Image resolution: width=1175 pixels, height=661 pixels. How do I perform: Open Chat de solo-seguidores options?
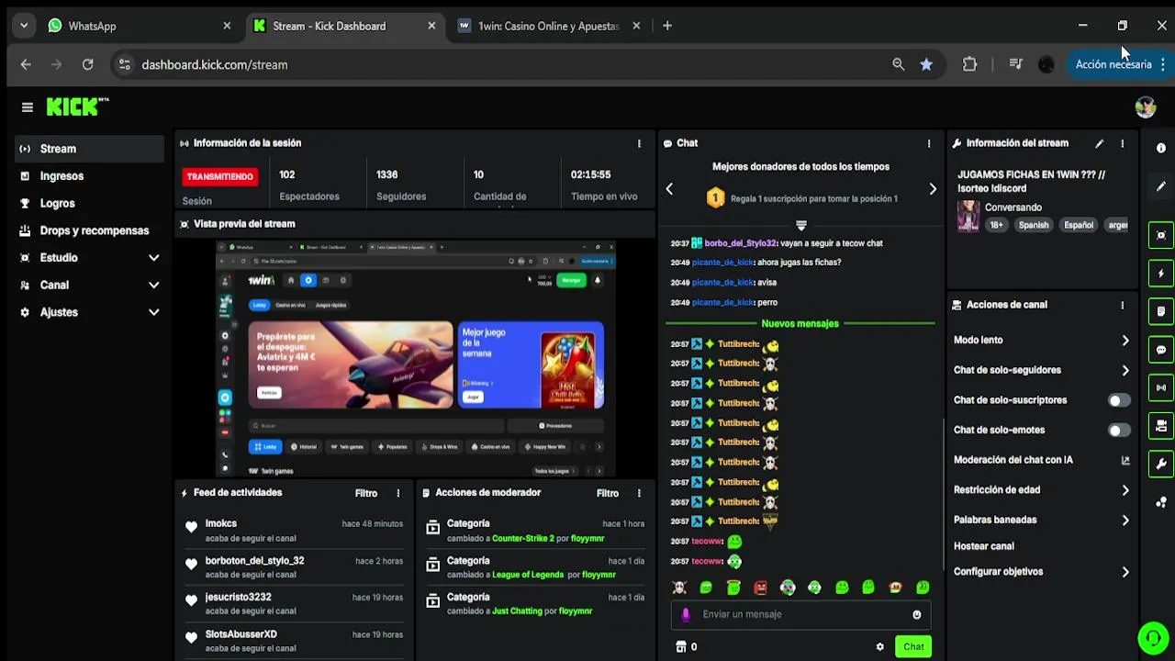[1042, 370]
